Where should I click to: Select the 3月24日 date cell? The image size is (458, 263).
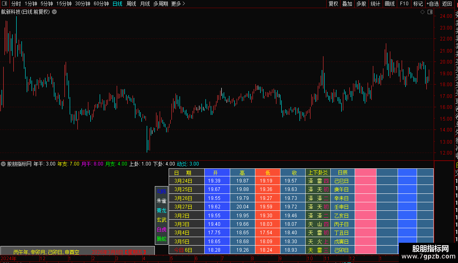(187, 181)
